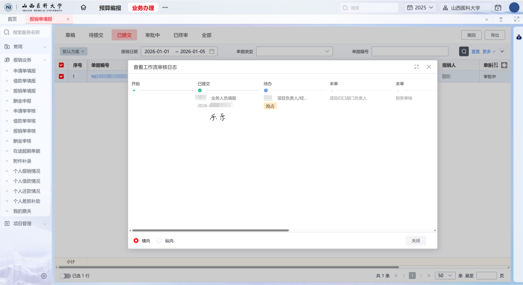
Task: Click the settings gear at sidebar bottom
Action: point(44,276)
